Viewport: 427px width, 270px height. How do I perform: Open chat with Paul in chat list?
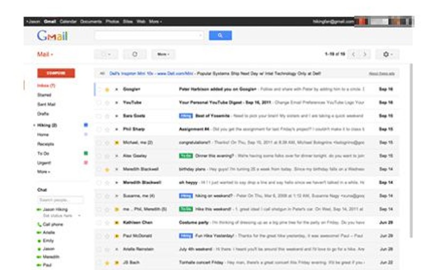click(x=47, y=265)
